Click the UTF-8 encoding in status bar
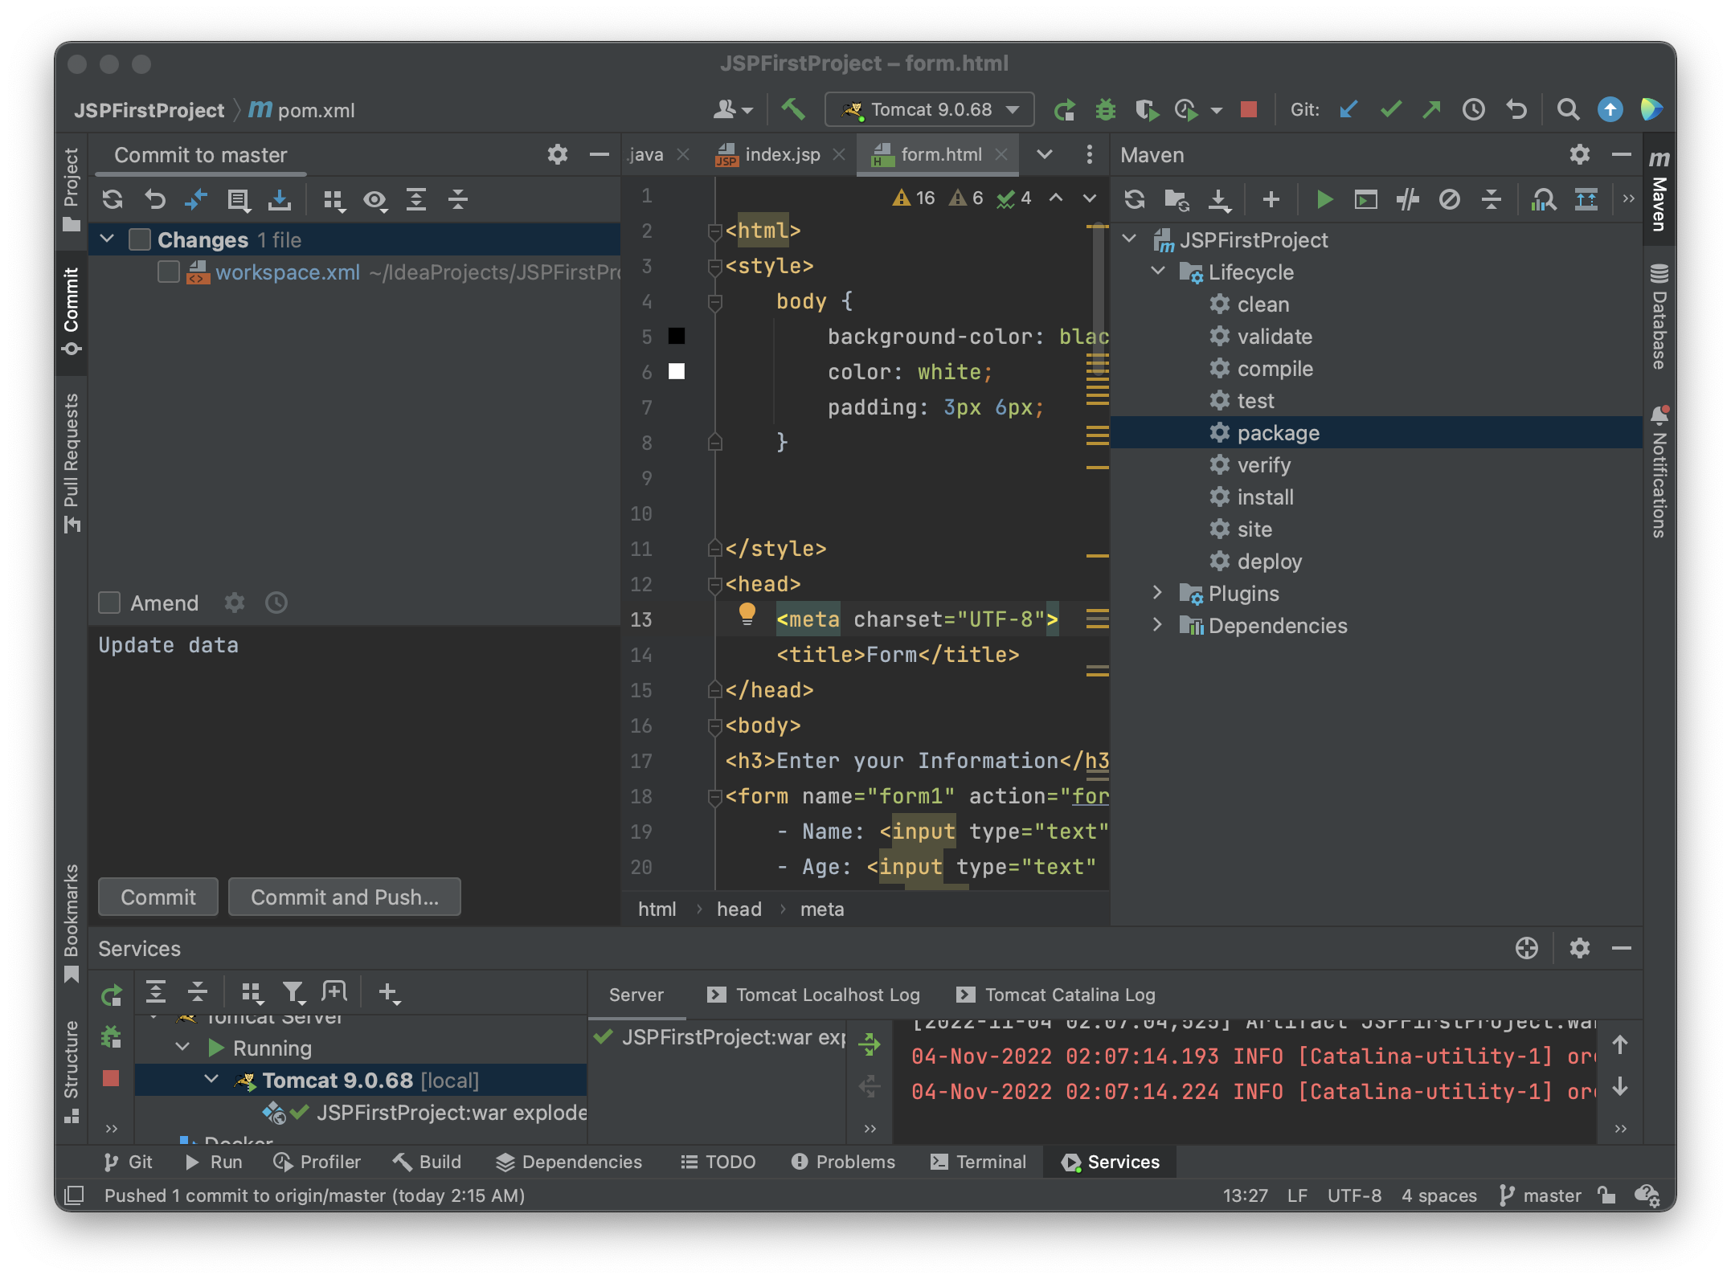The width and height of the screenshot is (1731, 1279). (x=1354, y=1195)
